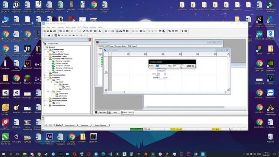Click the CTU_INT function block in the editor
The width and height of the screenshot is (279, 157).
point(162,74)
